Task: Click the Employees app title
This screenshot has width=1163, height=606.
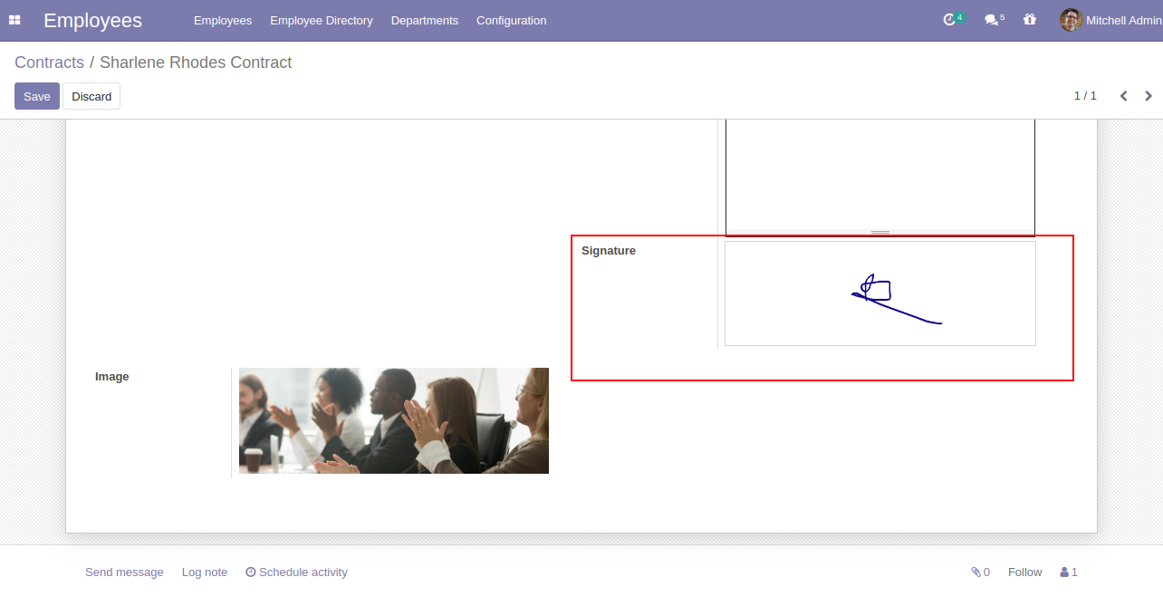Action: 92,20
